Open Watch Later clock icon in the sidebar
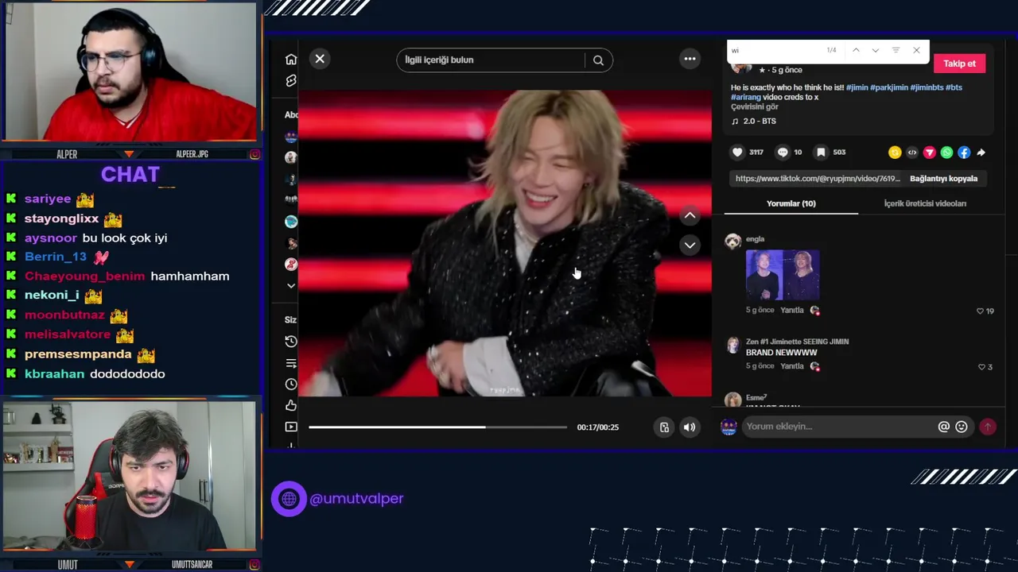 click(x=291, y=385)
